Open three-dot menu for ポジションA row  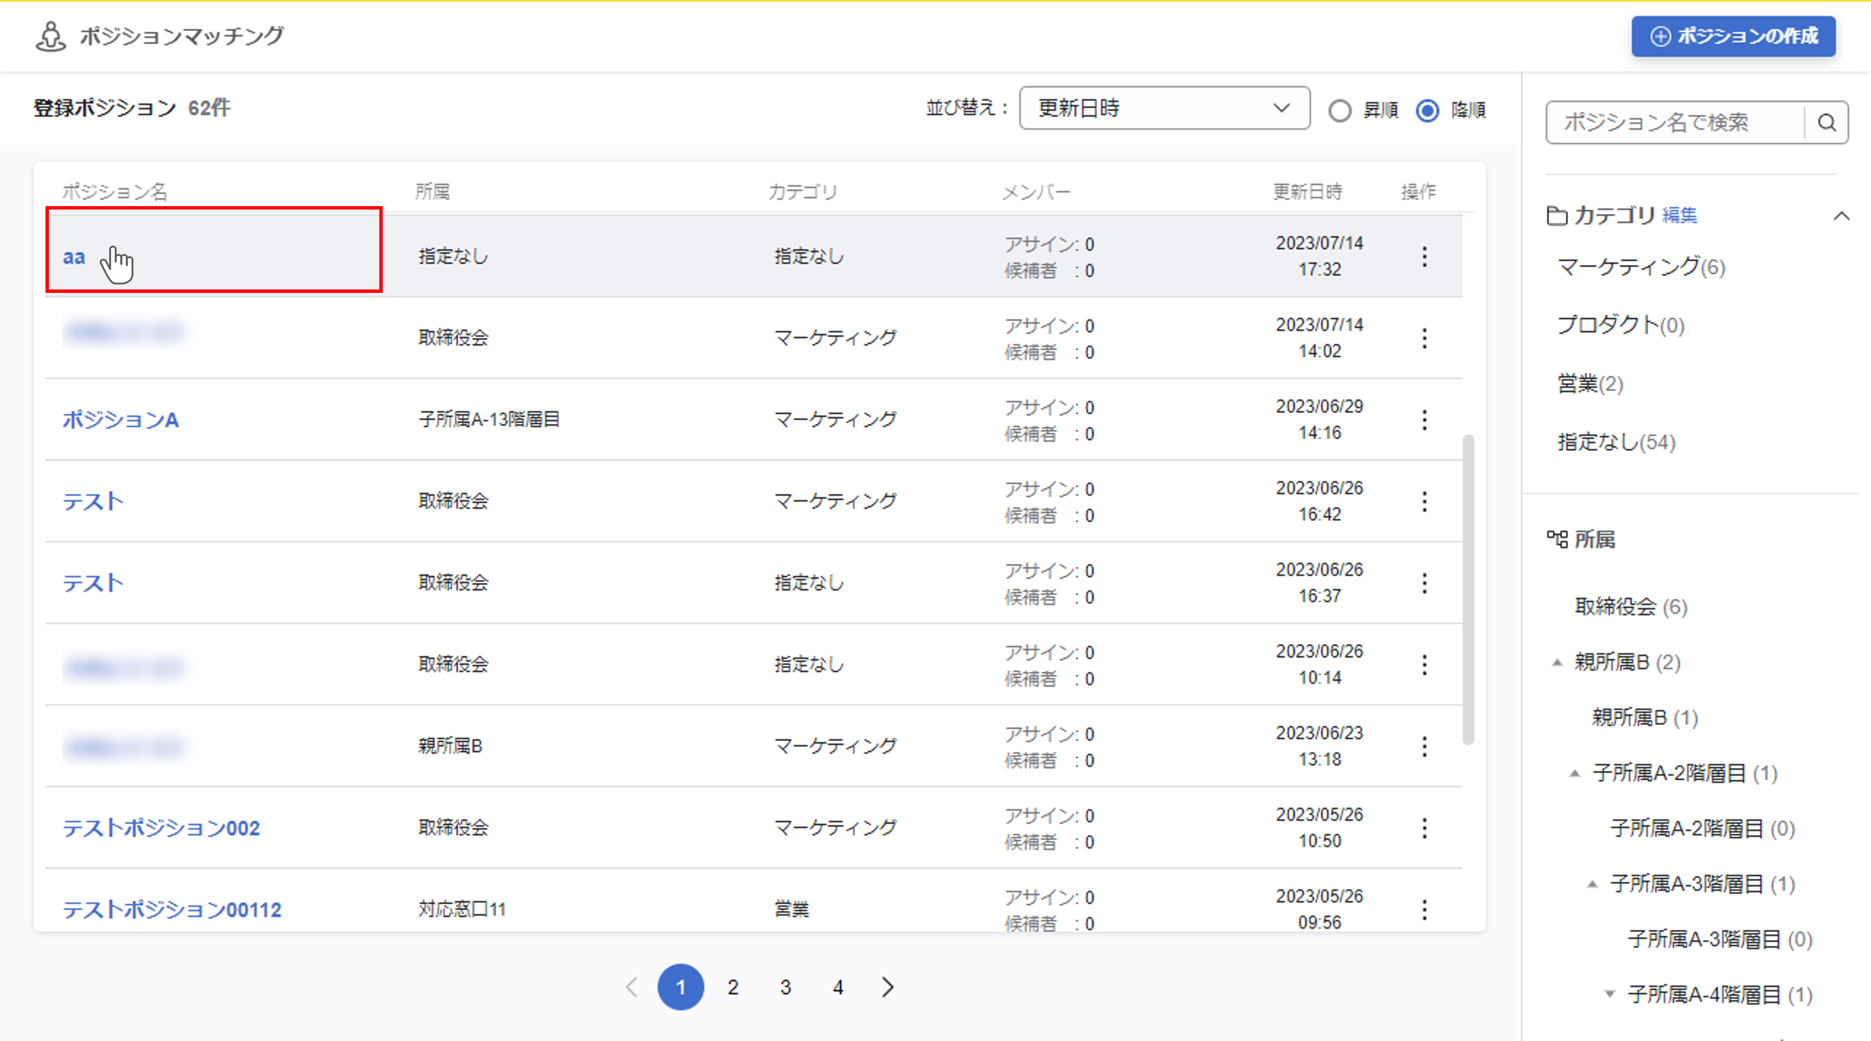(x=1425, y=420)
